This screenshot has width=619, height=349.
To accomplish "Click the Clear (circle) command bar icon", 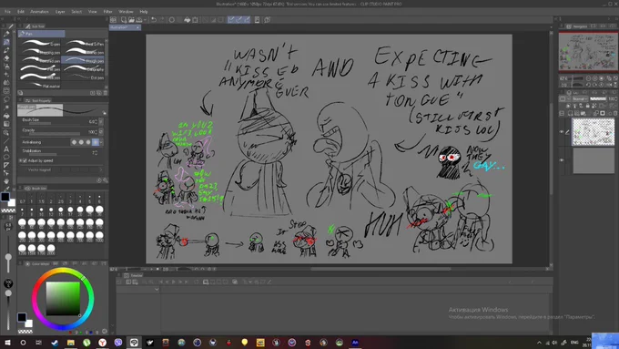I will coord(172,20).
